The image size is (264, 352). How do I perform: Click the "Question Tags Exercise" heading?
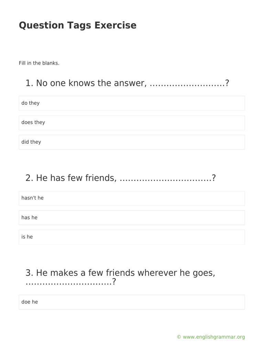[78, 25]
